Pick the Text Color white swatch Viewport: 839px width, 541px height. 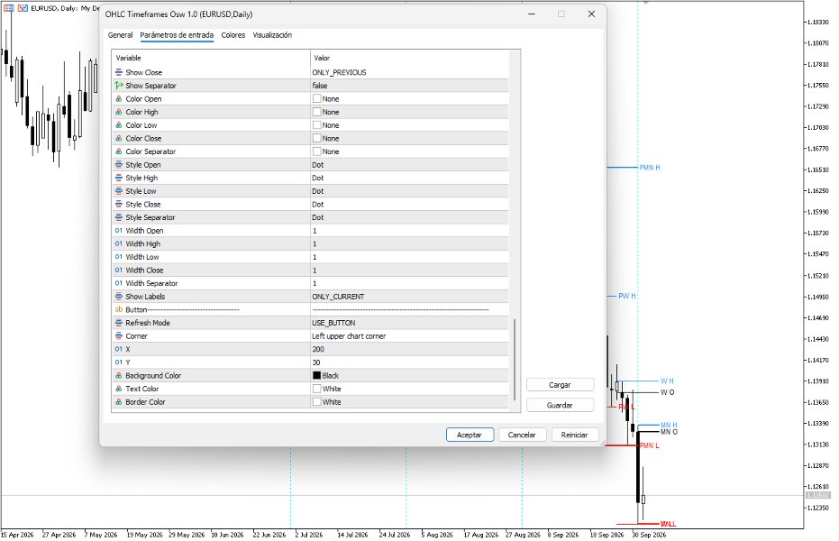(317, 389)
